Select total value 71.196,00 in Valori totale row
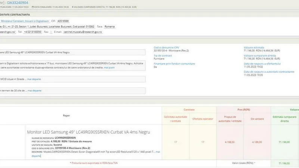This screenshot has width=299, height=168. (284, 164)
